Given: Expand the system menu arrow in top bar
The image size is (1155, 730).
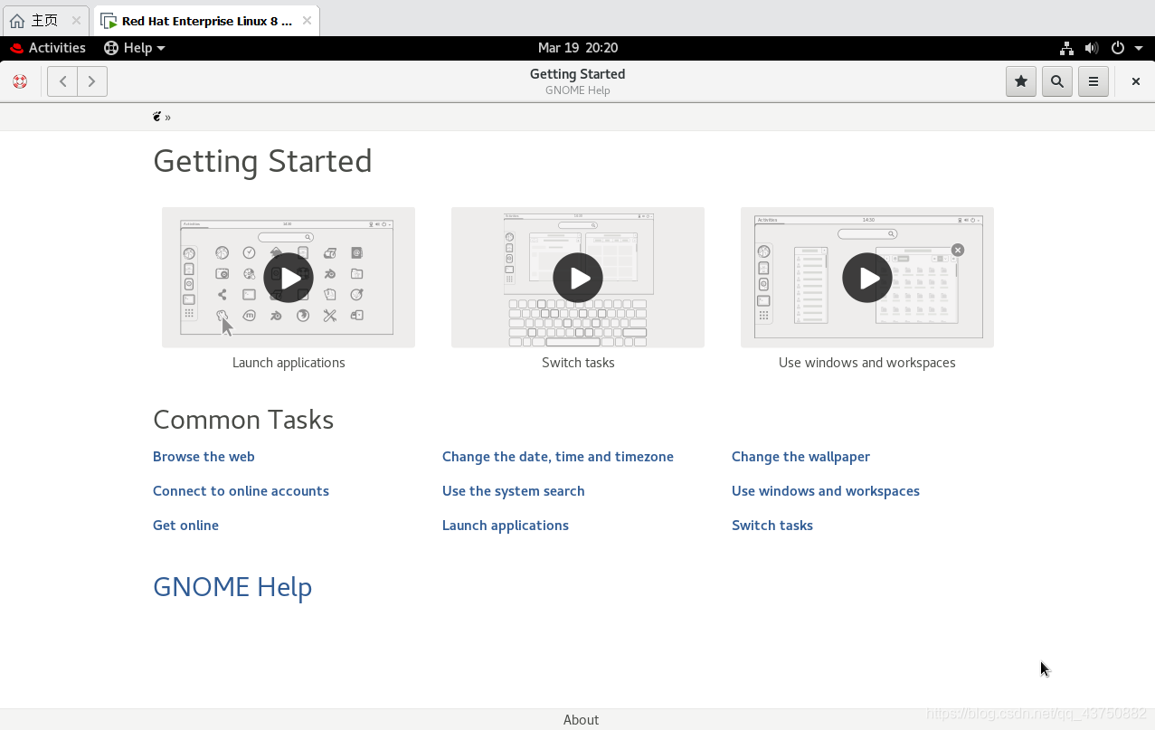Looking at the screenshot, I should 1137,48.
